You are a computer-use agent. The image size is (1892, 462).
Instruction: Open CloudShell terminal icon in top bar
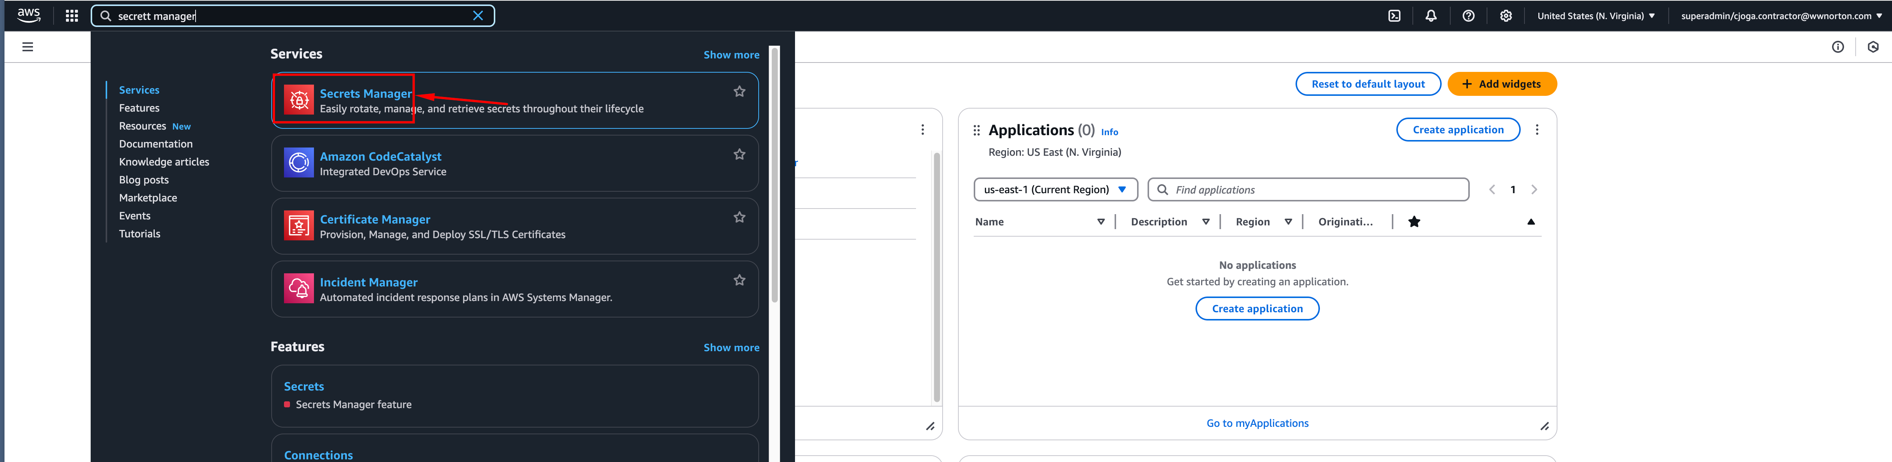1394,15
